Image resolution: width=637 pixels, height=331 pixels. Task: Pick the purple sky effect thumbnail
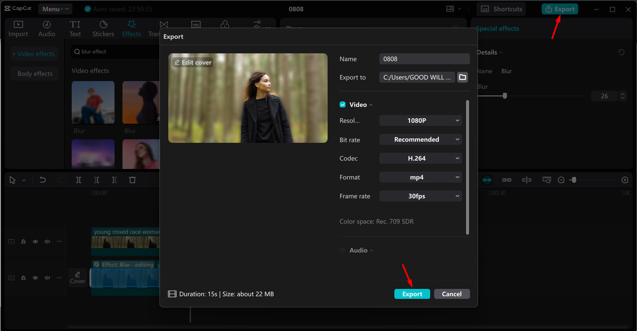[93, 154]
